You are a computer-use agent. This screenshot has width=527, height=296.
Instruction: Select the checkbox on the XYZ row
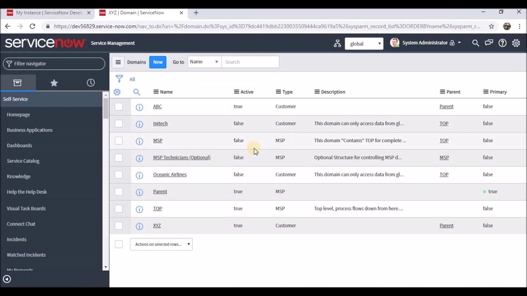coord(119,225)
